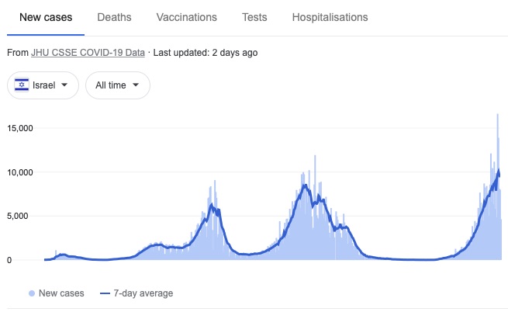The image size is (508, 312).
Task: Click the 15,000 y-axis label
Action: 20,128
